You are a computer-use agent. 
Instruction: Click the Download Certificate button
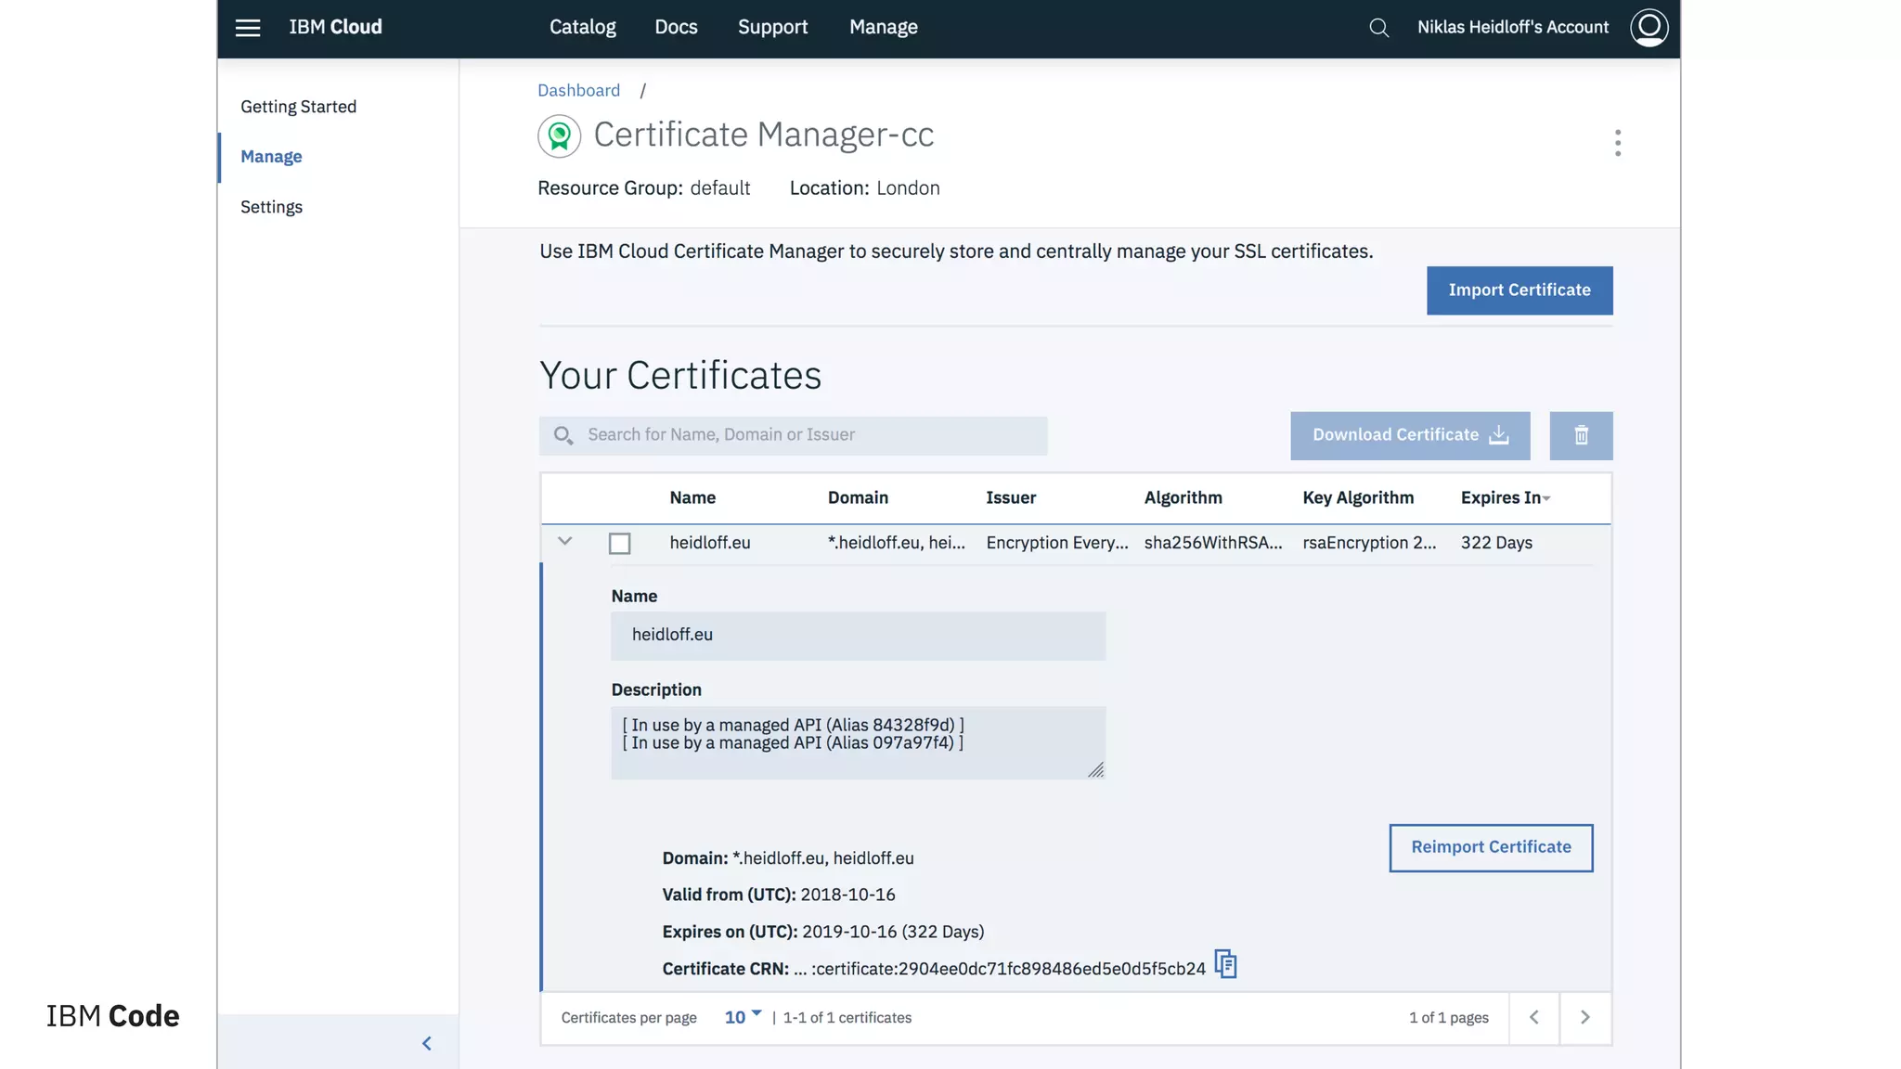[1409, 435]
